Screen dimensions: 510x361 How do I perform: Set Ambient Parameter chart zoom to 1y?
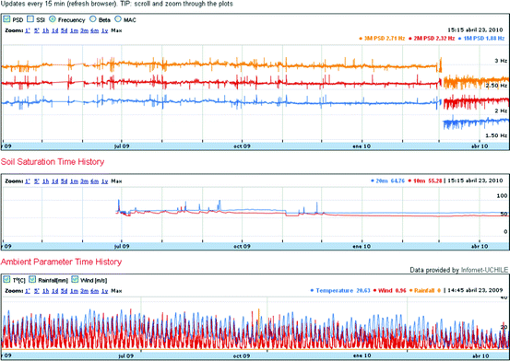click(x=104, y=291)
